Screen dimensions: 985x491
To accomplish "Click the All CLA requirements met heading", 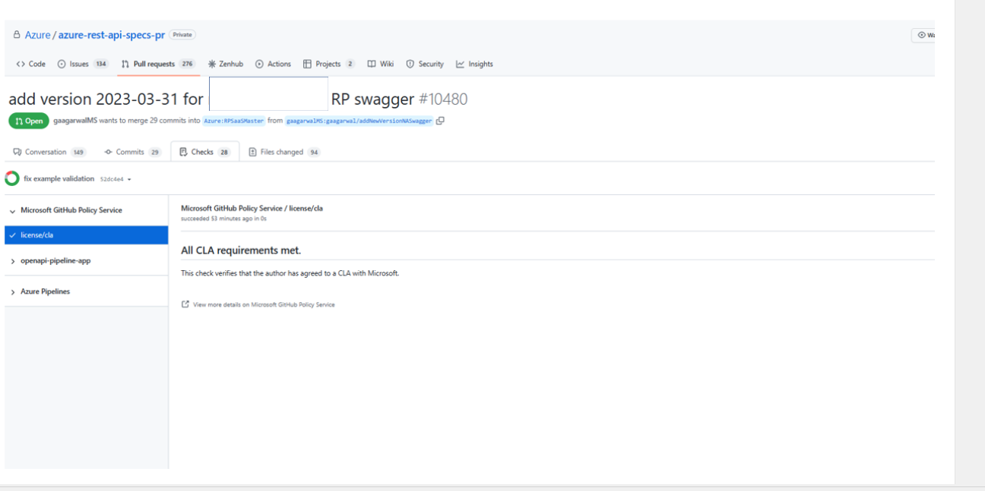I will pos(241,250).
